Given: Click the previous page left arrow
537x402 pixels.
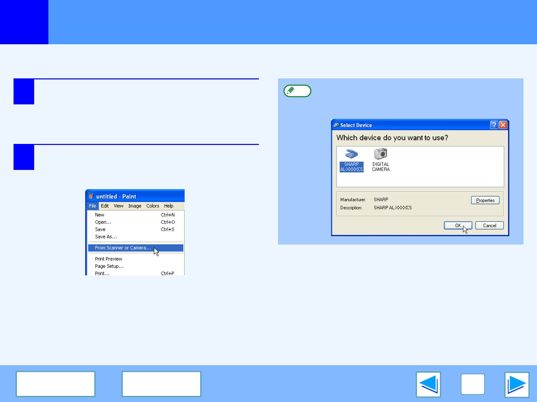Looking at the screenshot, I should pos(428,384).
